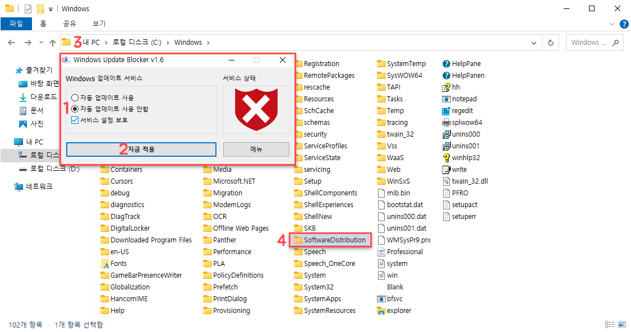Minimize the Windows Update Blocker window

(x=232, y=60)
